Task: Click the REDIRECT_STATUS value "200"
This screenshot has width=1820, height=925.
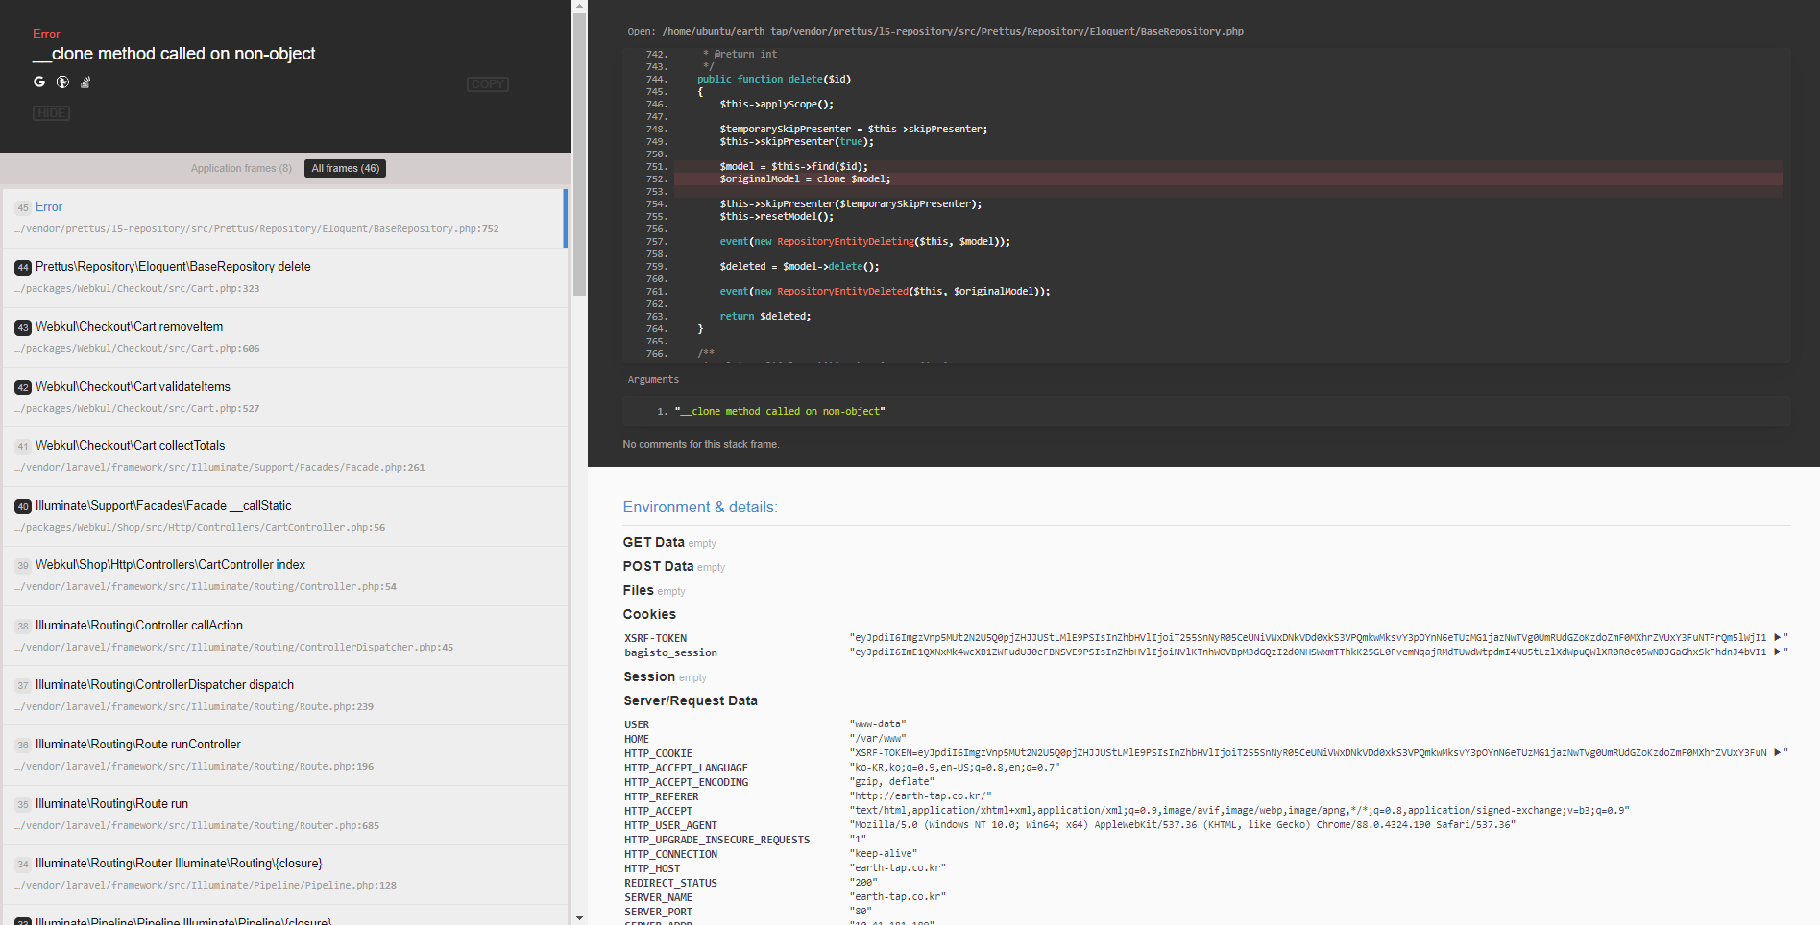Action: (863, 883)
